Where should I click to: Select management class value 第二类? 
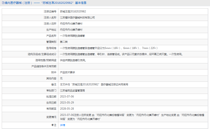64,42
